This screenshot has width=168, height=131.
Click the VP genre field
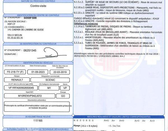click(x=65, y=88)
